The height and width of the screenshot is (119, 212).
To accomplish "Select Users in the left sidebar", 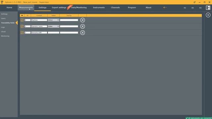I will [3, 19].
